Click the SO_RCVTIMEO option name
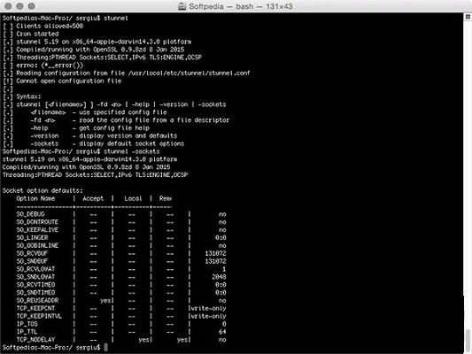 click(35, 284)
